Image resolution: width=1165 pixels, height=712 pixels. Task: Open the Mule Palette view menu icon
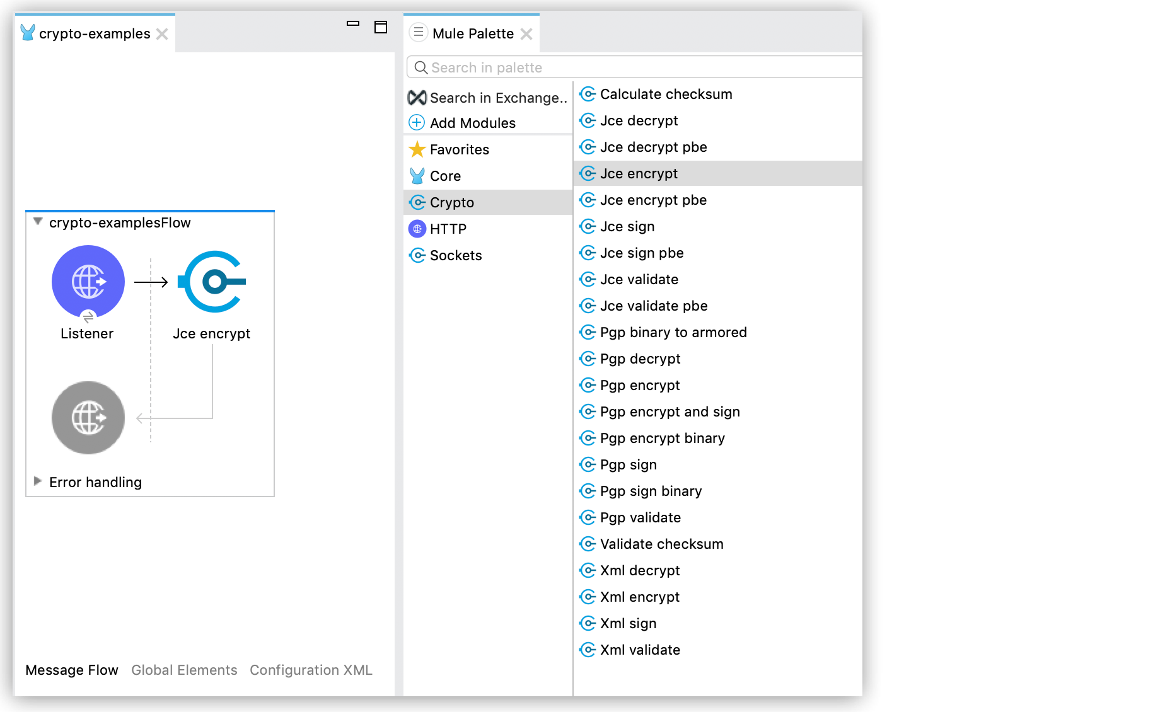tap(419, 32)
